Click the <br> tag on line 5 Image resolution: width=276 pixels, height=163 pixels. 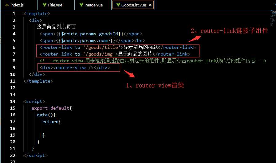pos(140,41)
